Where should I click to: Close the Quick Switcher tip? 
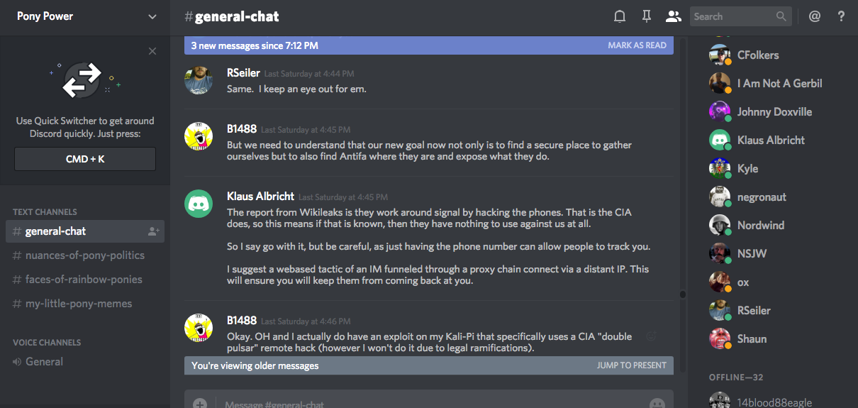click(x=152, y=51)
